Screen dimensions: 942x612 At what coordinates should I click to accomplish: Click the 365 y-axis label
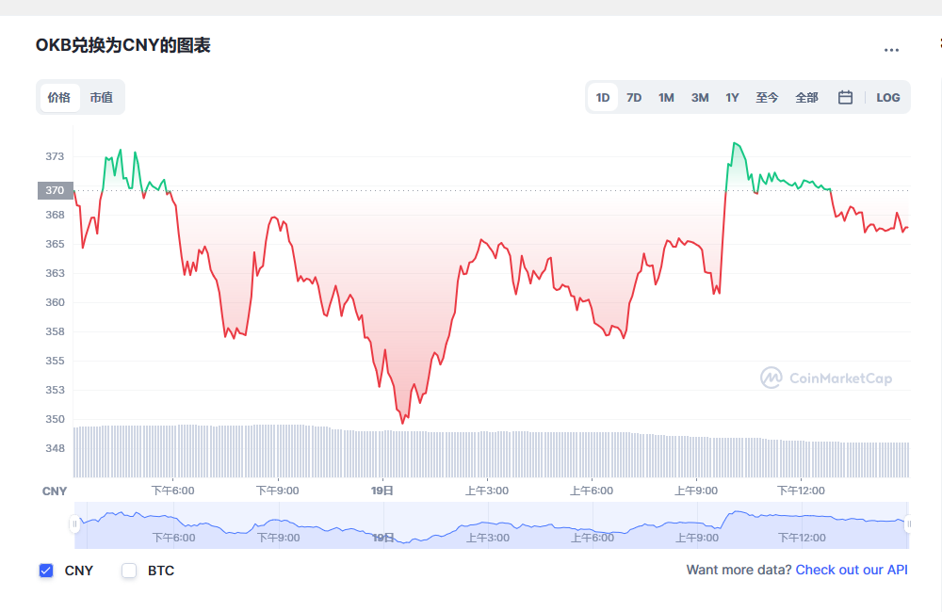click(55, 244)
